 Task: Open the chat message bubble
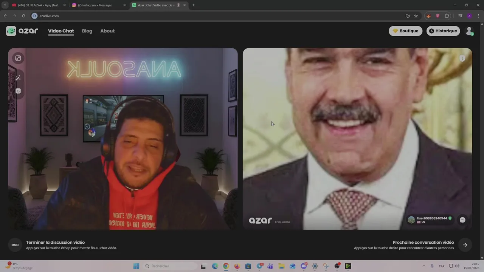point(462,220)
